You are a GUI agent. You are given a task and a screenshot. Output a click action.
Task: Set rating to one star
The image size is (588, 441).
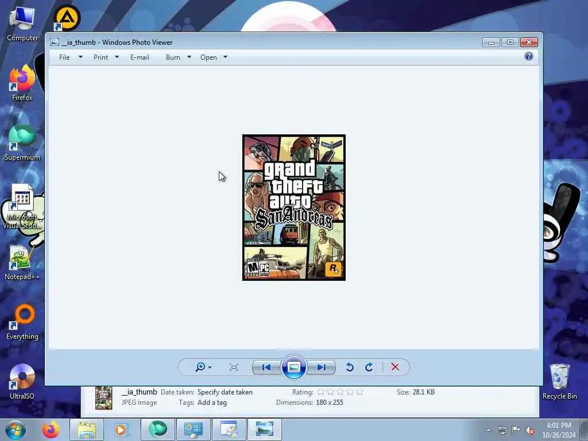(320, 392)
